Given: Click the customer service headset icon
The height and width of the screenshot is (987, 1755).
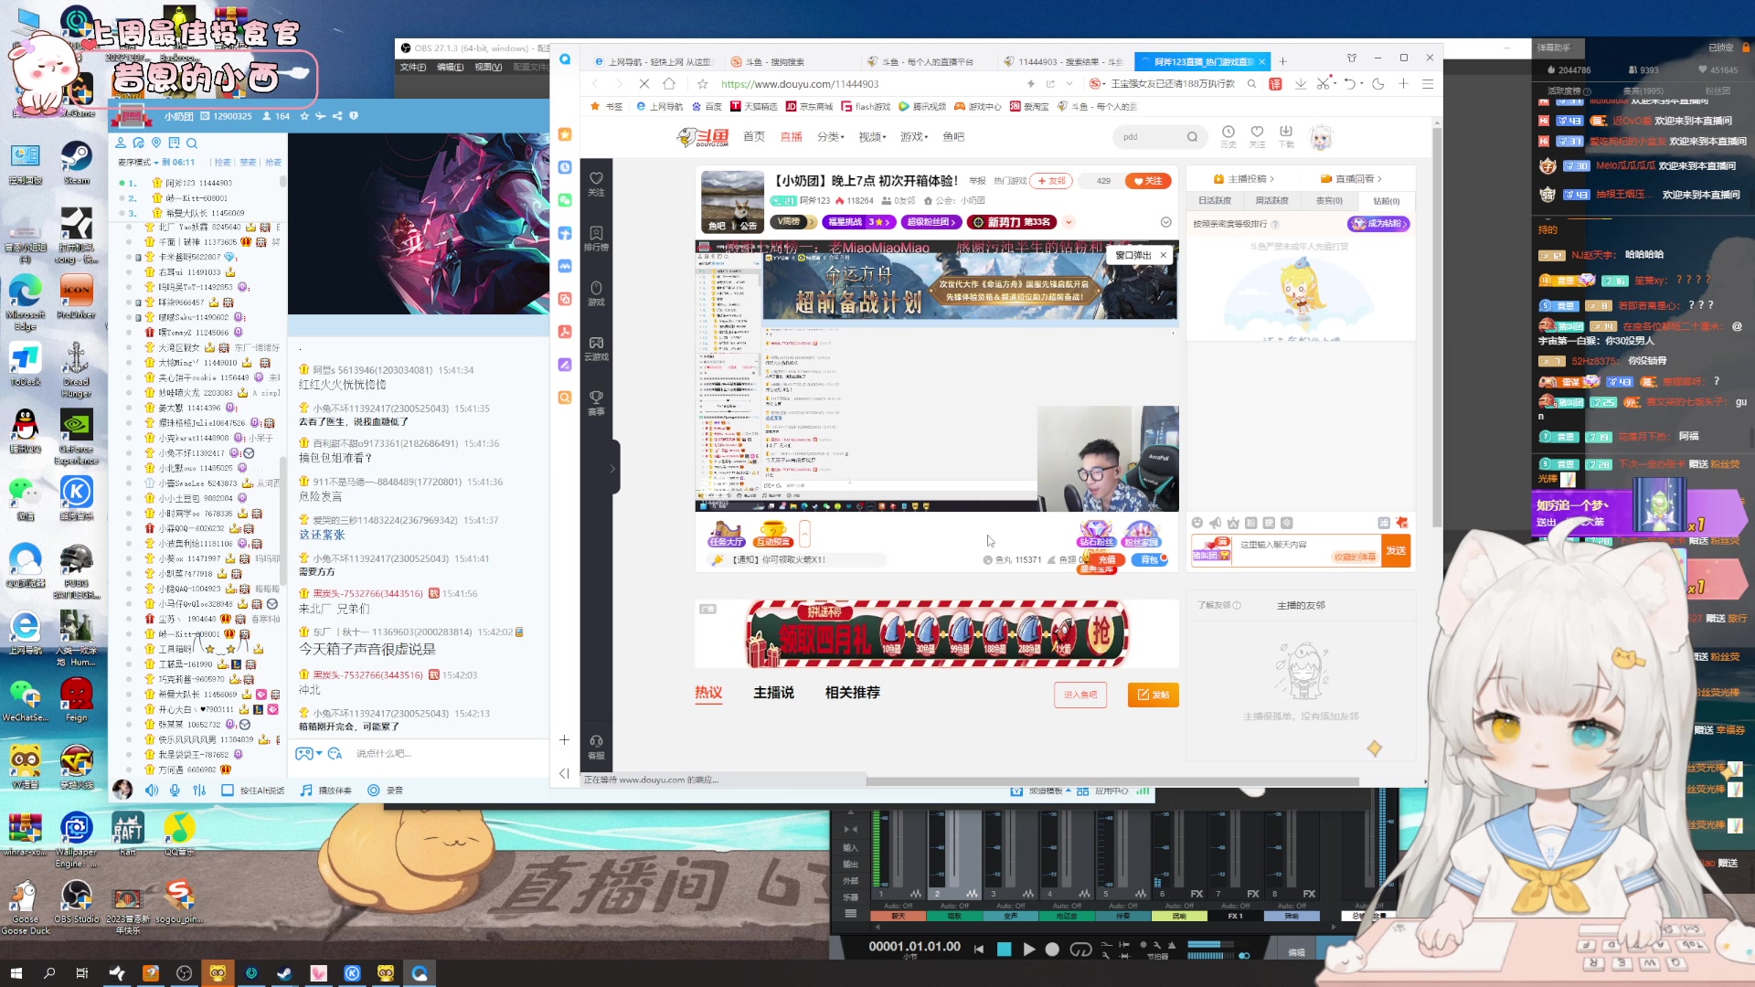Looking at the screenshot, I should pyautogui.click(x=596, y=742).
